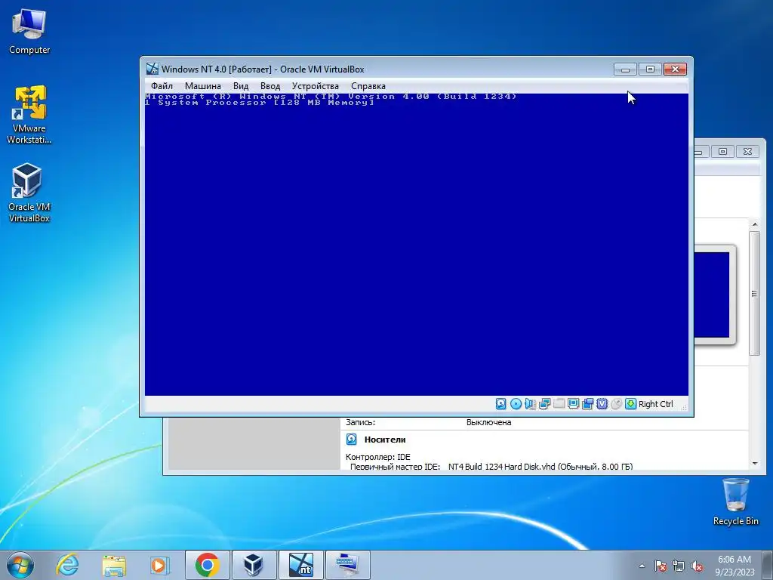
Task: Open the Вид menu
Action: click(x=241, y=86)
